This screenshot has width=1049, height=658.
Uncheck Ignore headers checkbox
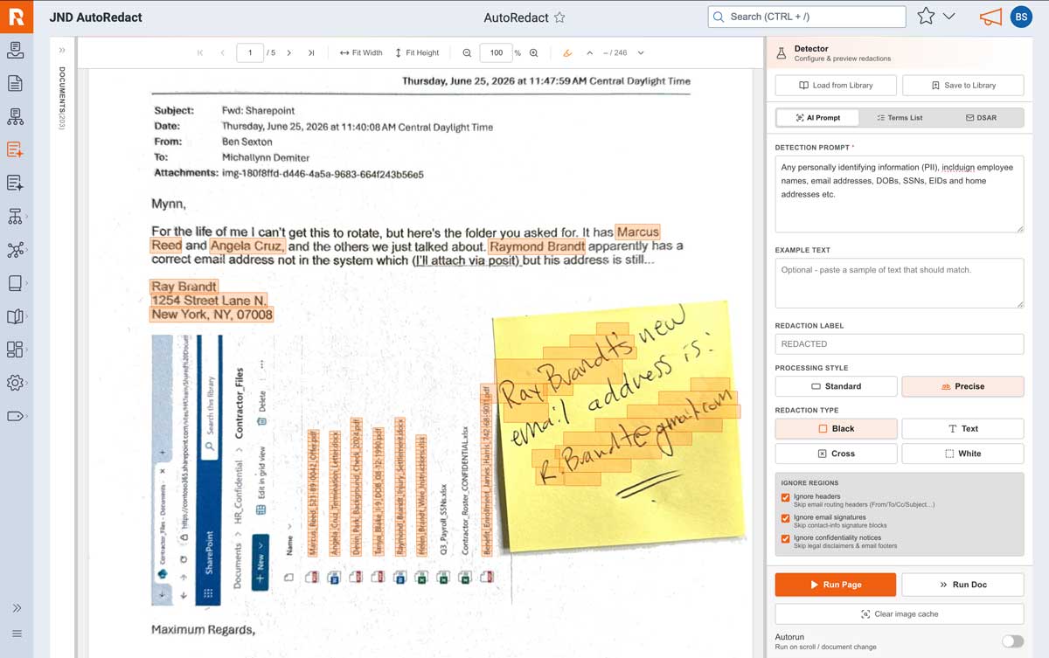785,497
